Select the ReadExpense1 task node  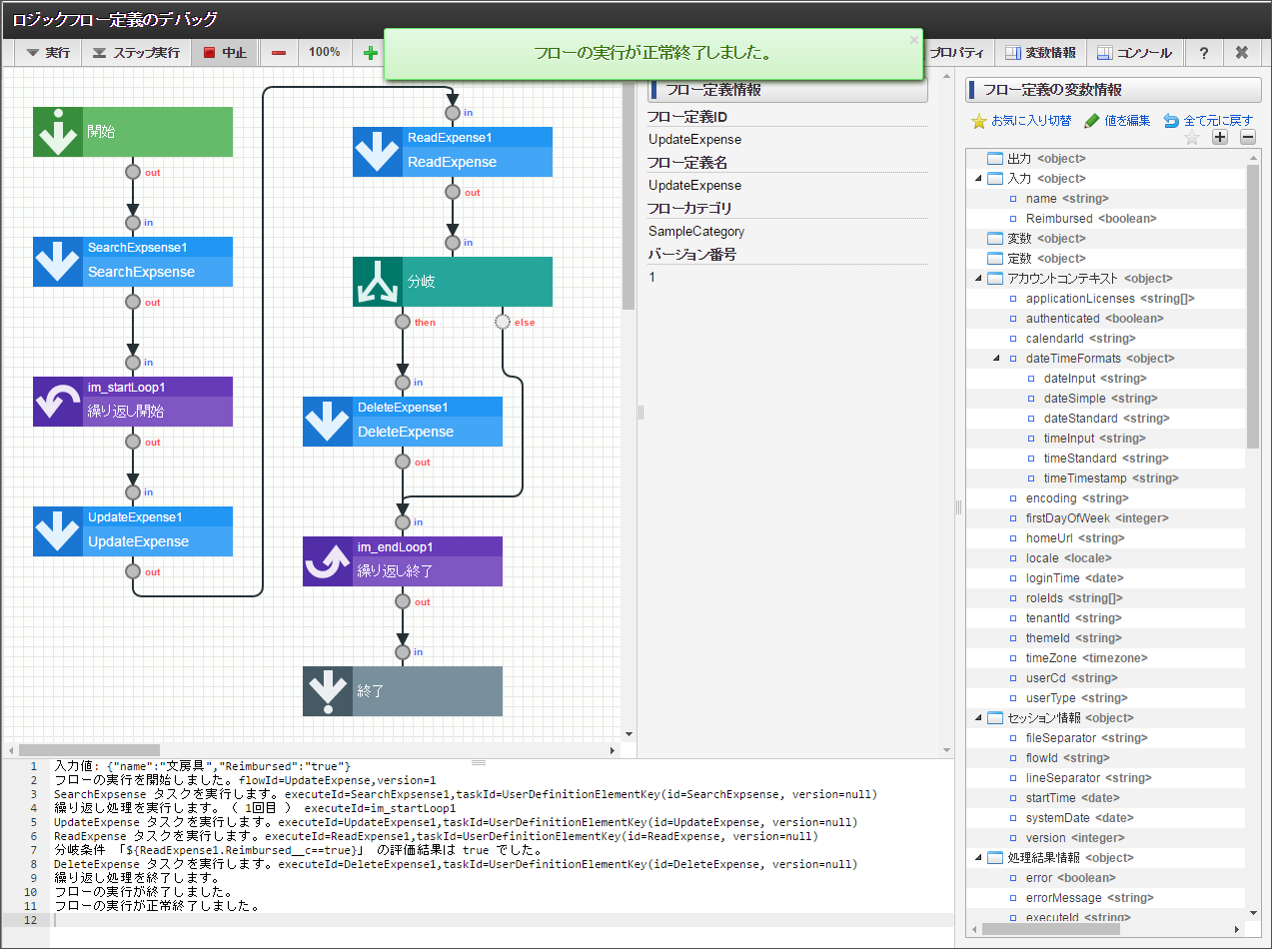click(x=453, y=152)
